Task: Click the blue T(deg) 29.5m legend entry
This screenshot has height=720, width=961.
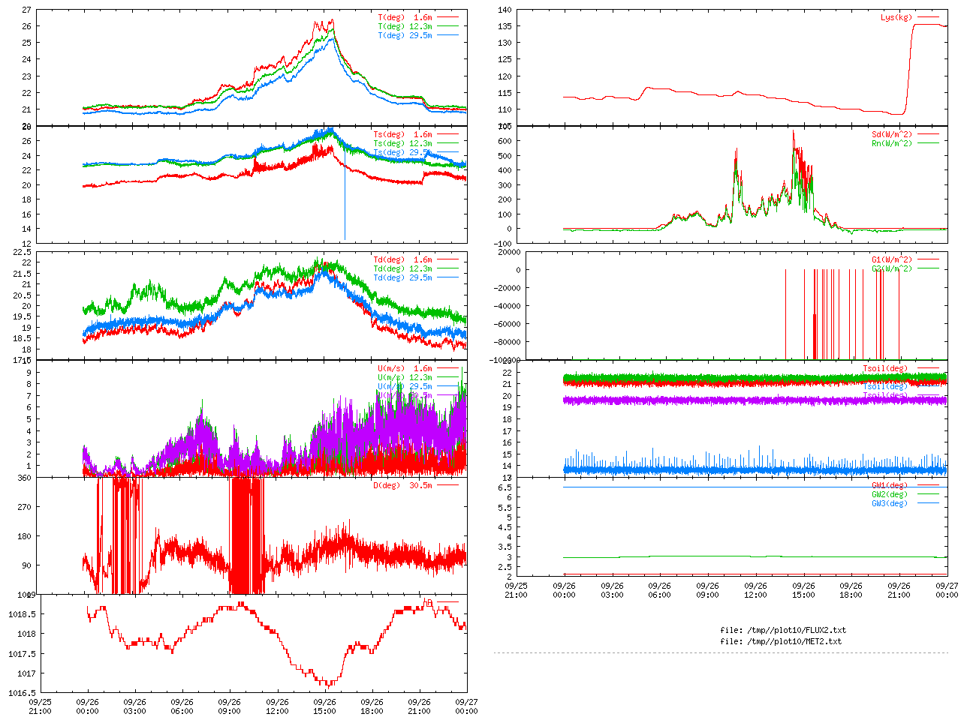Action: pyautogui.click(x=405, y=35)
